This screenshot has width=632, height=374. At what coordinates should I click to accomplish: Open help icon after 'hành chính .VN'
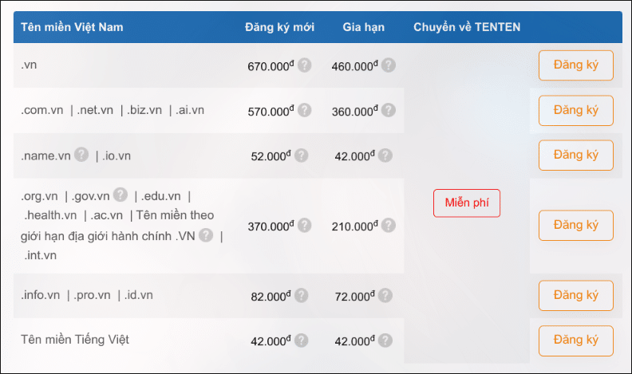[x=206, y=235]
